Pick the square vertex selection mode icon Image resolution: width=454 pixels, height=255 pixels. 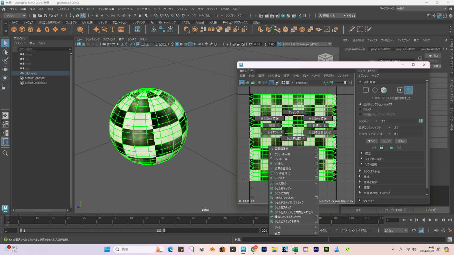click(x=366, y=90)
